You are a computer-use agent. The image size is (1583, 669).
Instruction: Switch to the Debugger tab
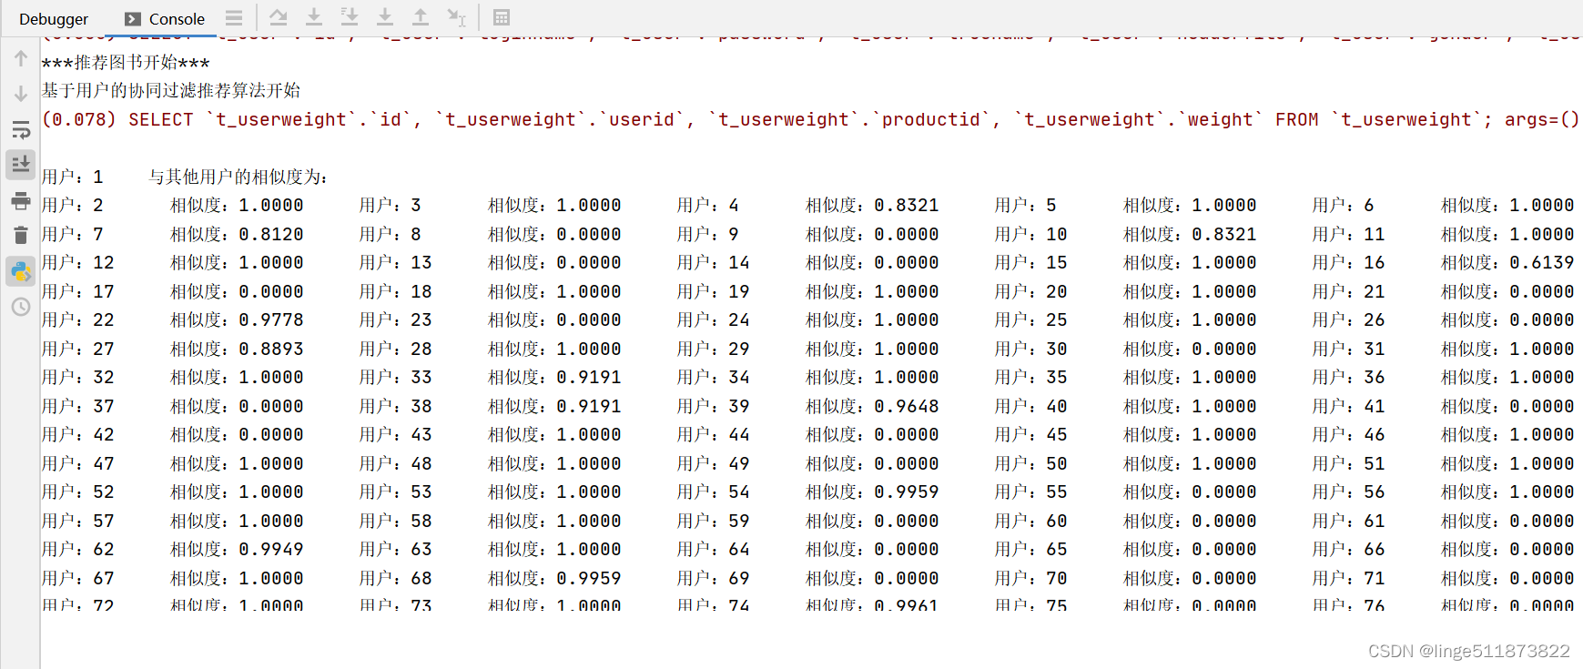(54, 19)
